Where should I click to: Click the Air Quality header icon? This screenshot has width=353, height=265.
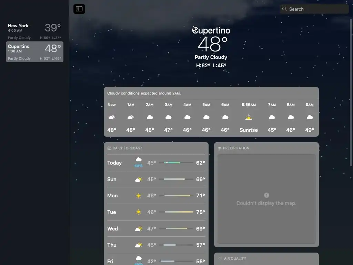220,258
